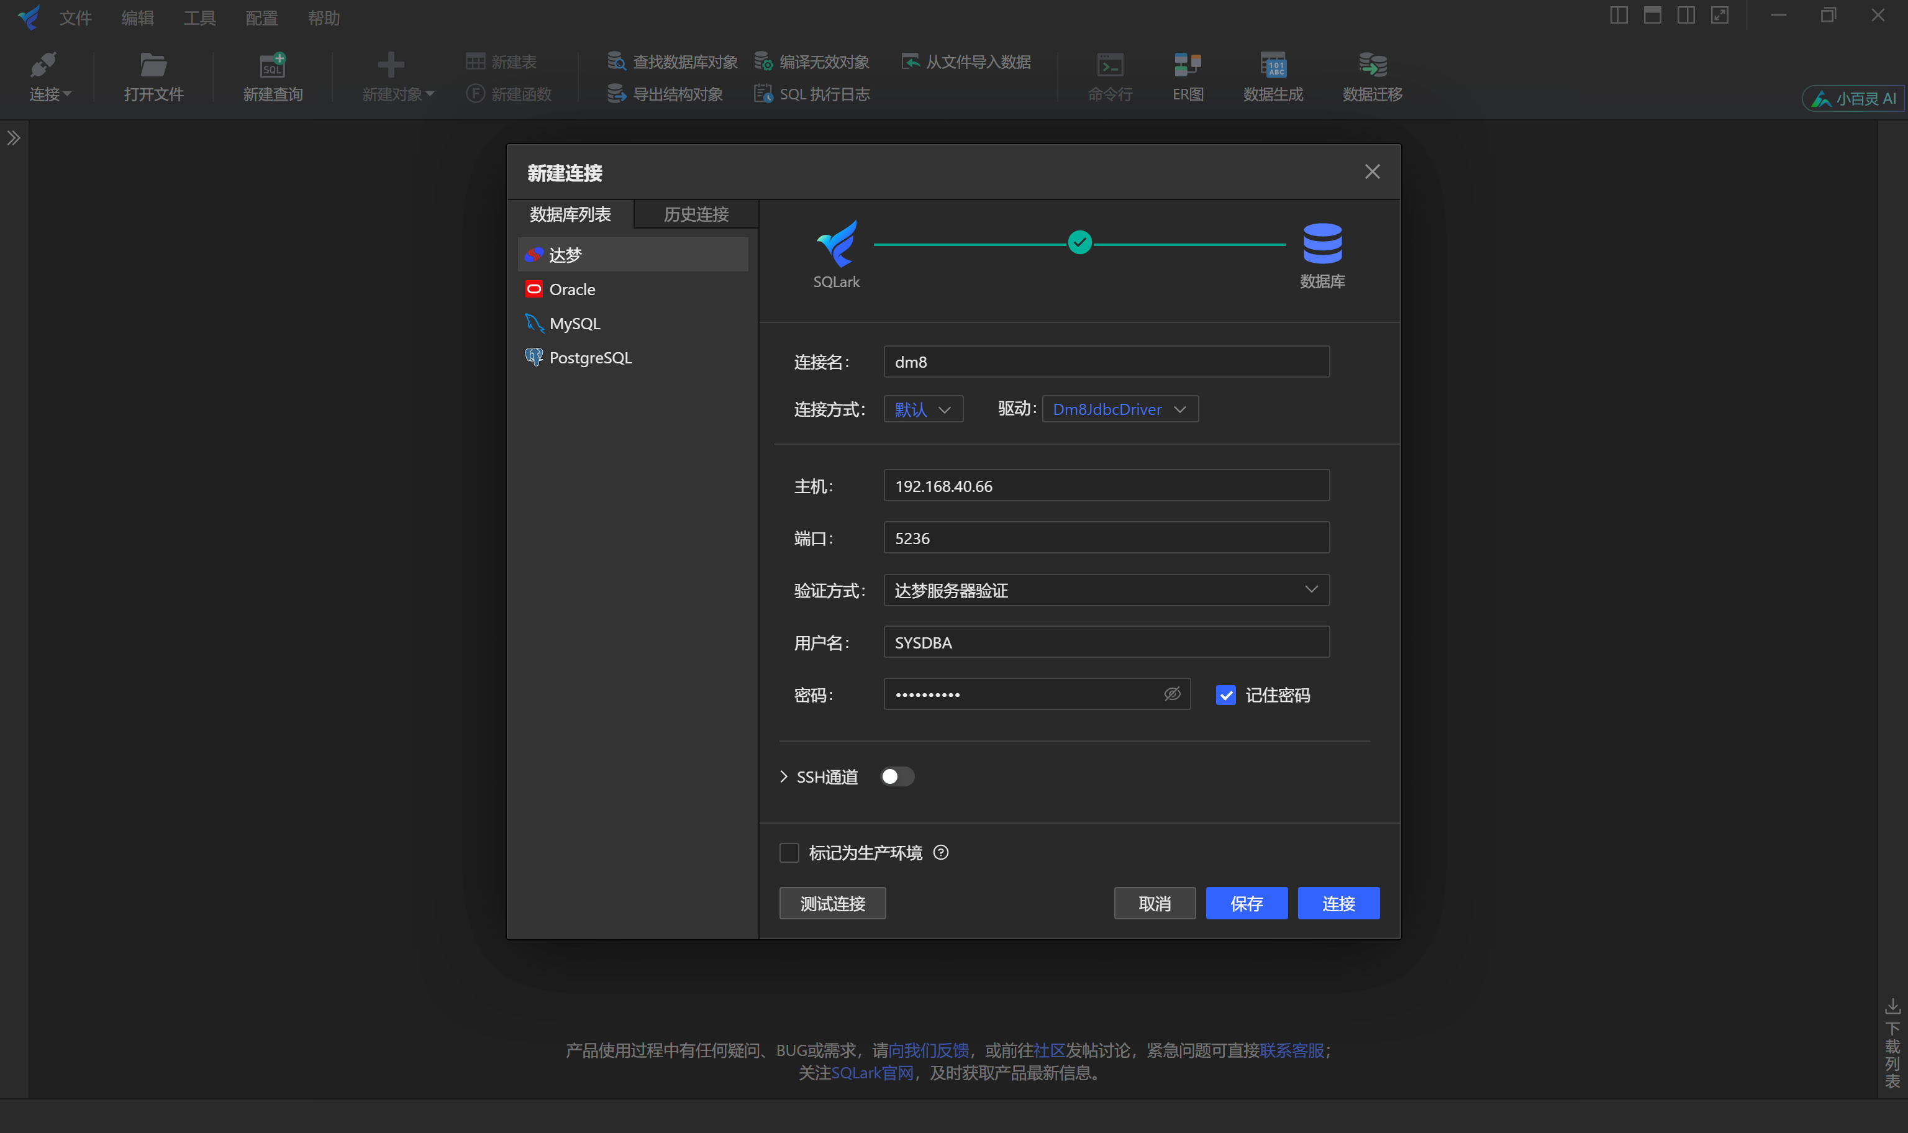Uncheck the 记住密码 checkbox
The image size is (1908, 1133).
pos(1225,694)
